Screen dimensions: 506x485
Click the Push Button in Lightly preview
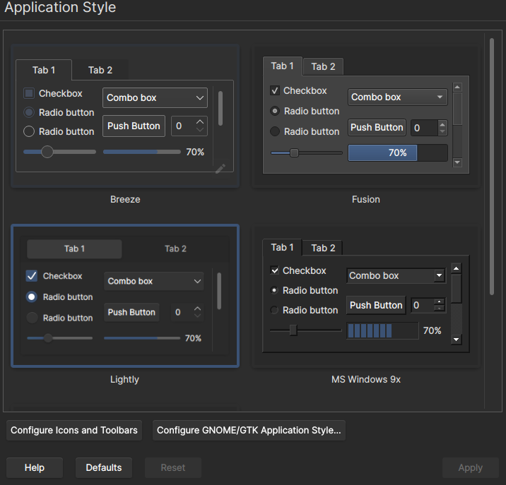point(131,312)
